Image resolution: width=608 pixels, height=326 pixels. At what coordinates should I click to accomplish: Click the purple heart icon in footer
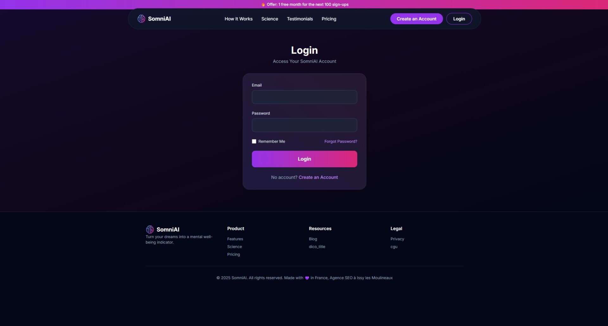(307, 278)
